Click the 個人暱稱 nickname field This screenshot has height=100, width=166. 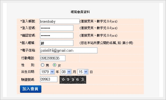57,43
